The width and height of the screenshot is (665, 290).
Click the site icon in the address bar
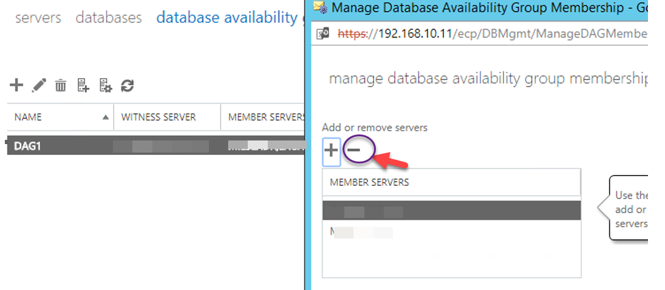(324, 33)
